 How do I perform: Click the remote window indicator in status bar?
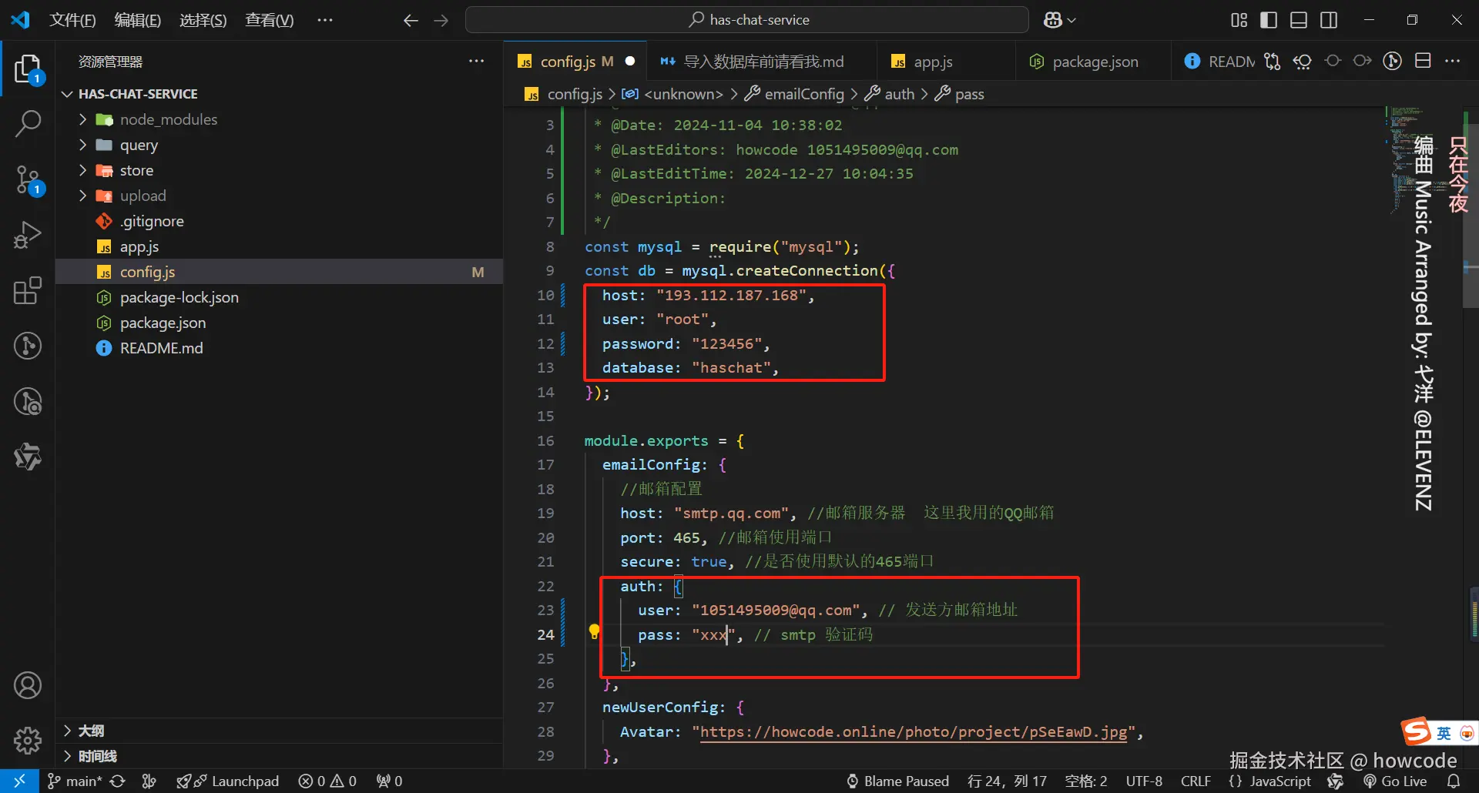coord(19,781)
